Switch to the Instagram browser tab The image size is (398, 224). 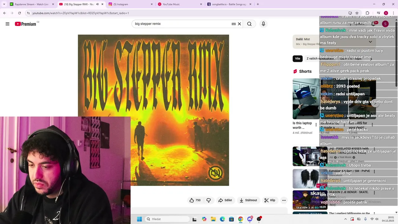pos(131,4)
